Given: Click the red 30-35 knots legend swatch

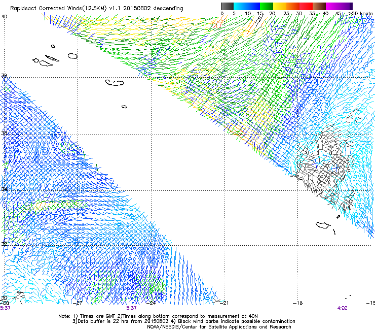Looking at the screenshot, I should tap(306, 6).
